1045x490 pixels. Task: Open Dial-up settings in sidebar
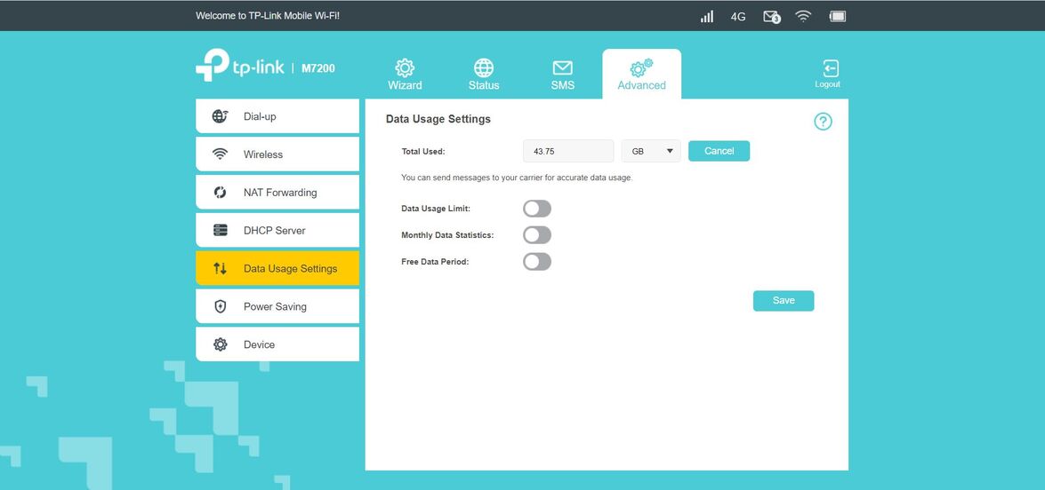coord(277,116)
